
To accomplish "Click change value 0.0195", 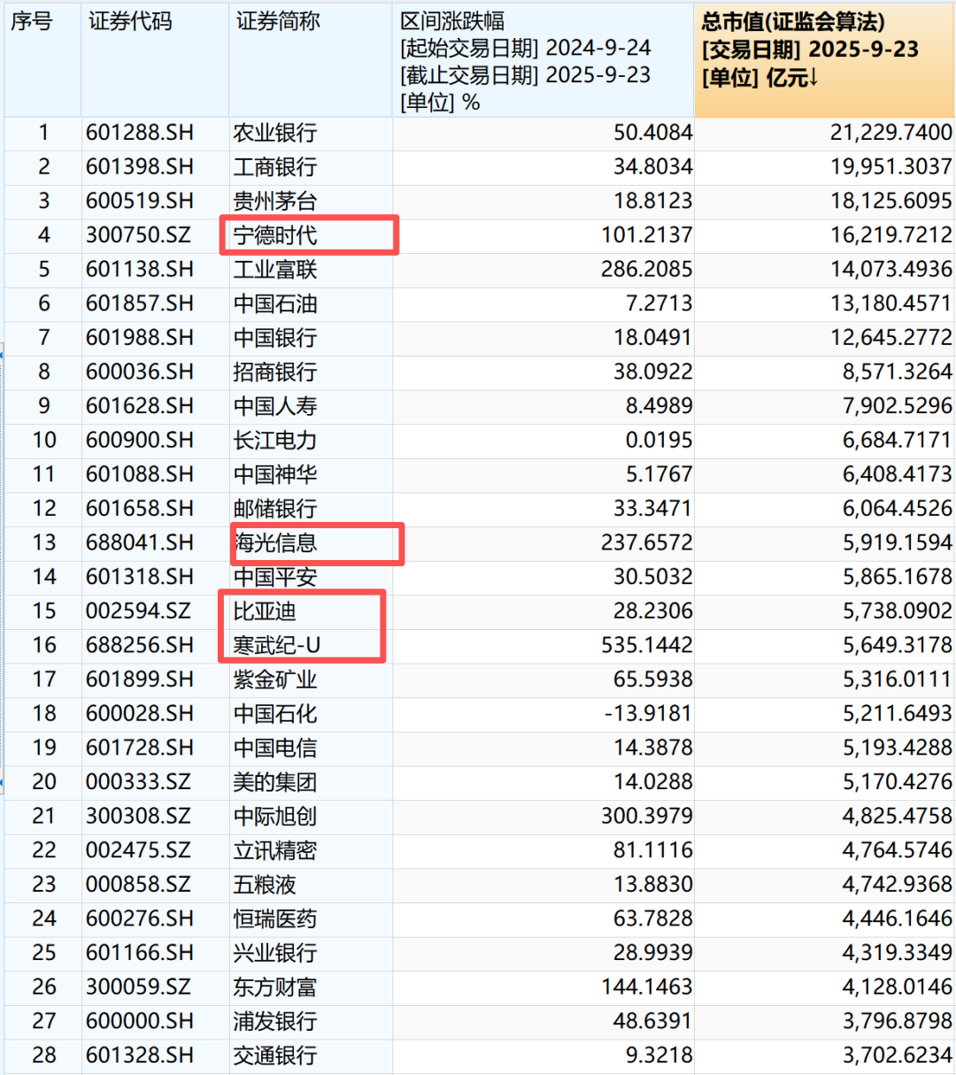I will click(x=659, y=441).
